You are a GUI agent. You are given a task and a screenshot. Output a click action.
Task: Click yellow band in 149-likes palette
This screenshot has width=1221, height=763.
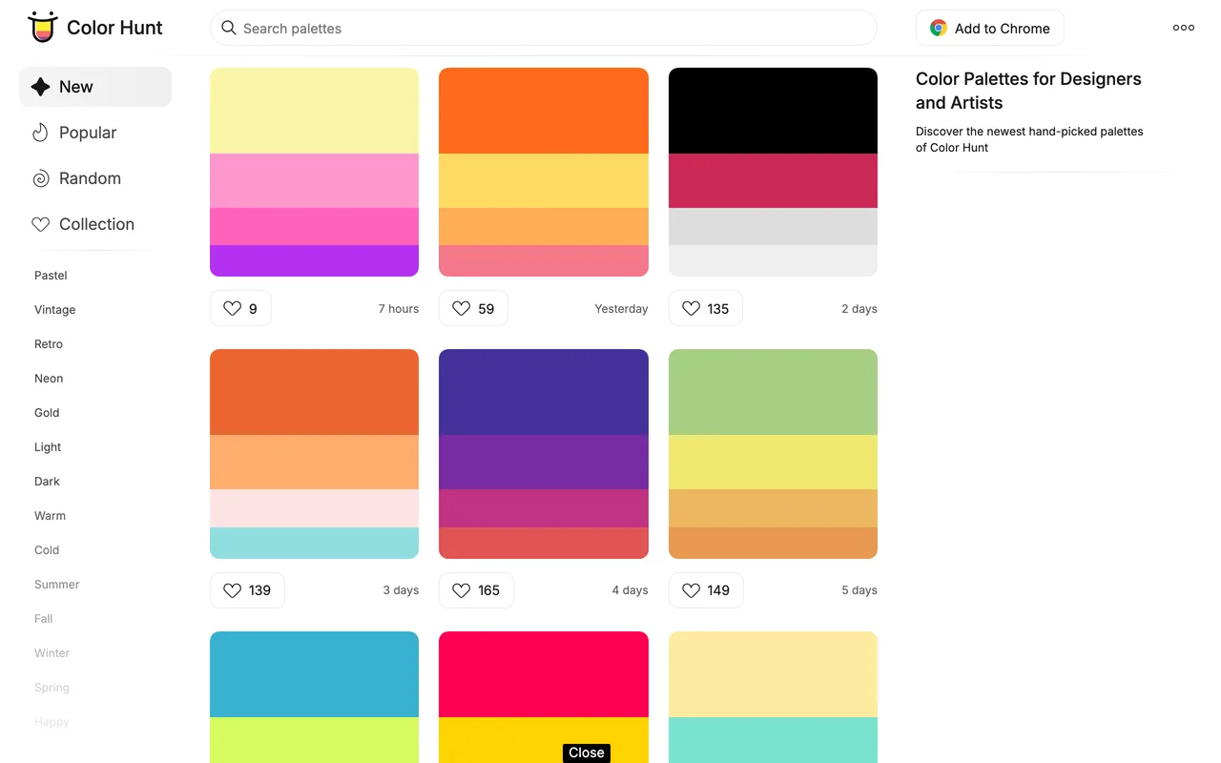[x=773, y=462]
